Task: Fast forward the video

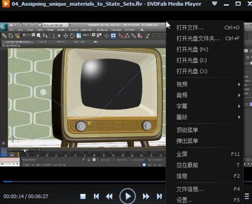Action: tap(146, 197)
